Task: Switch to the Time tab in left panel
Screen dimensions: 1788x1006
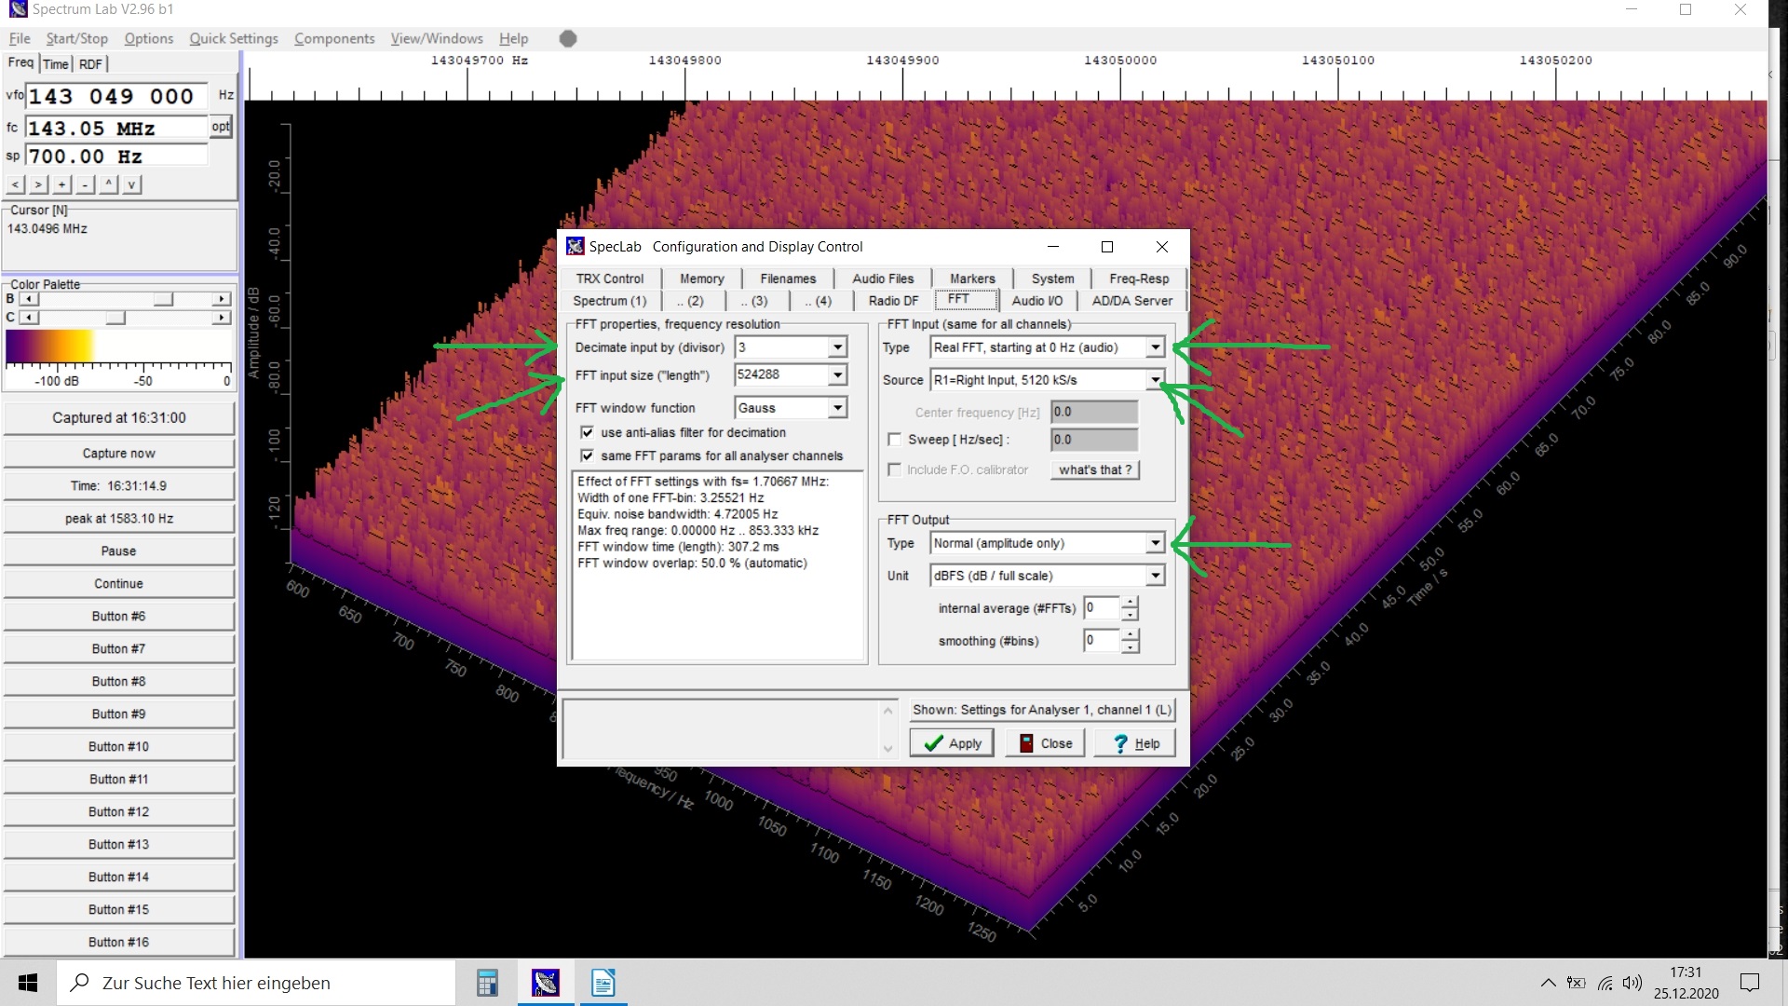Action: point(56,64)
